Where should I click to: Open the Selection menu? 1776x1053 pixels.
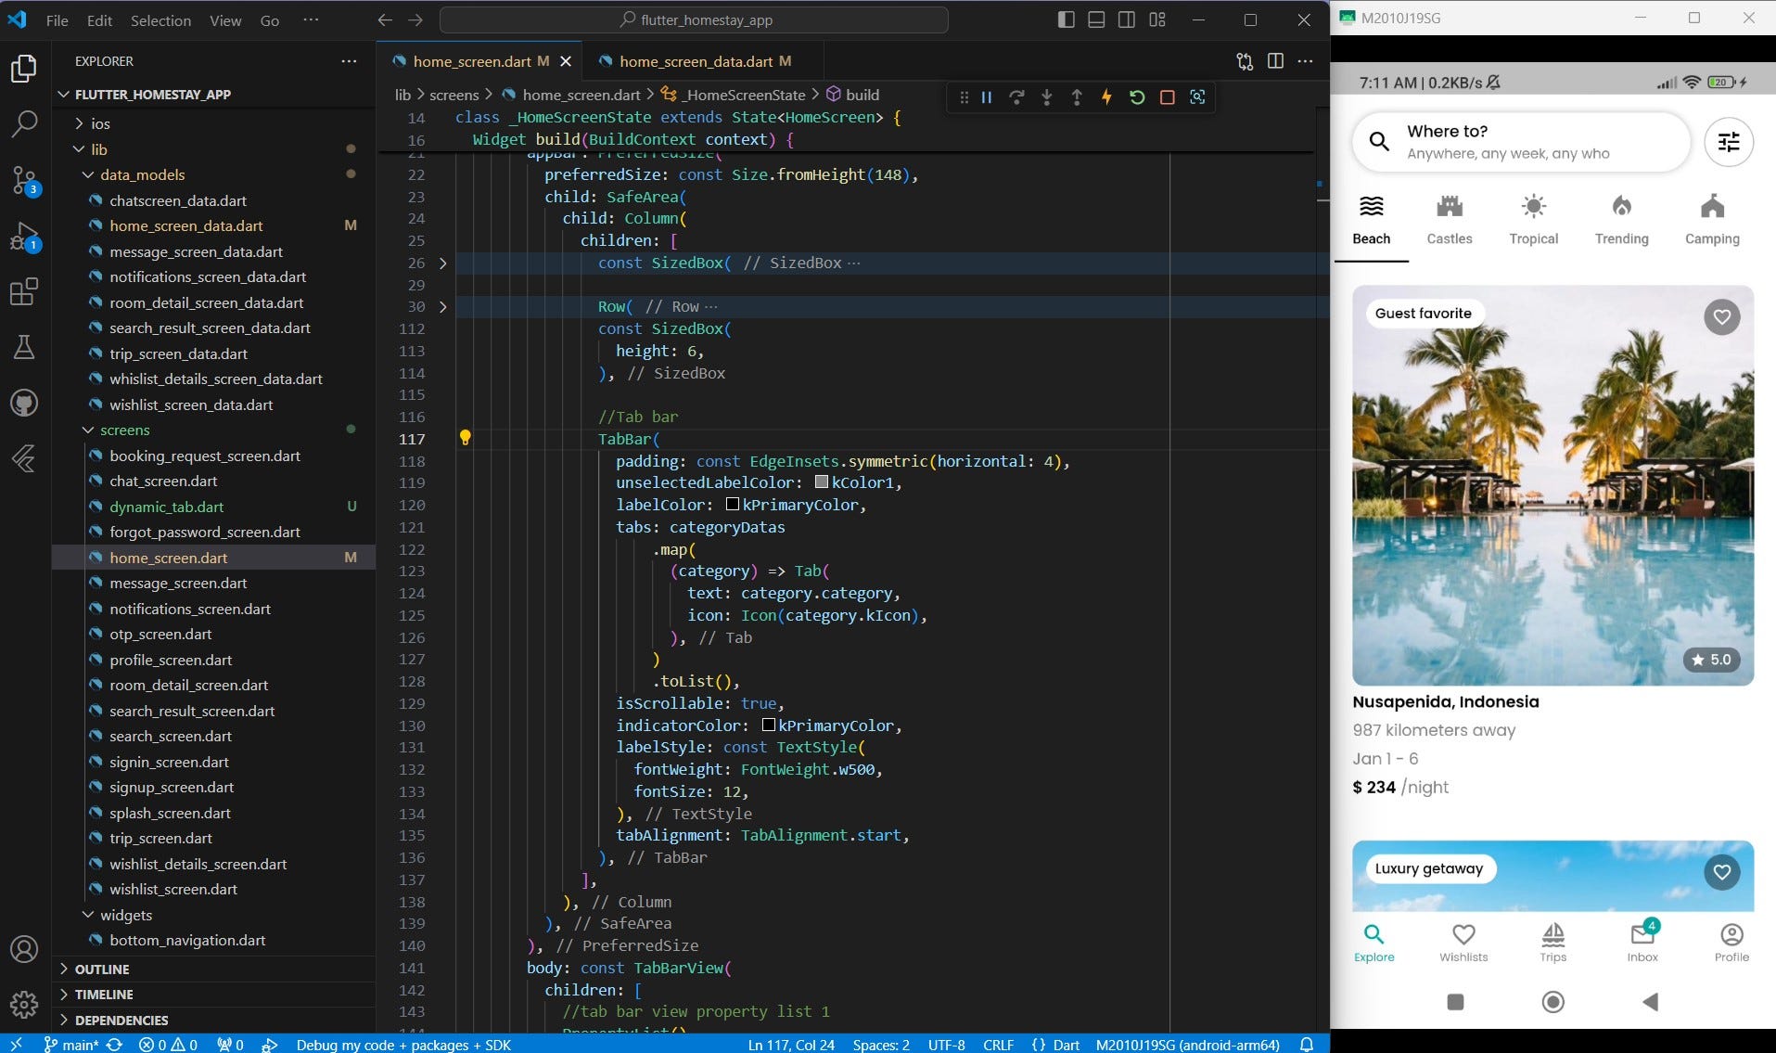(160, 20)
